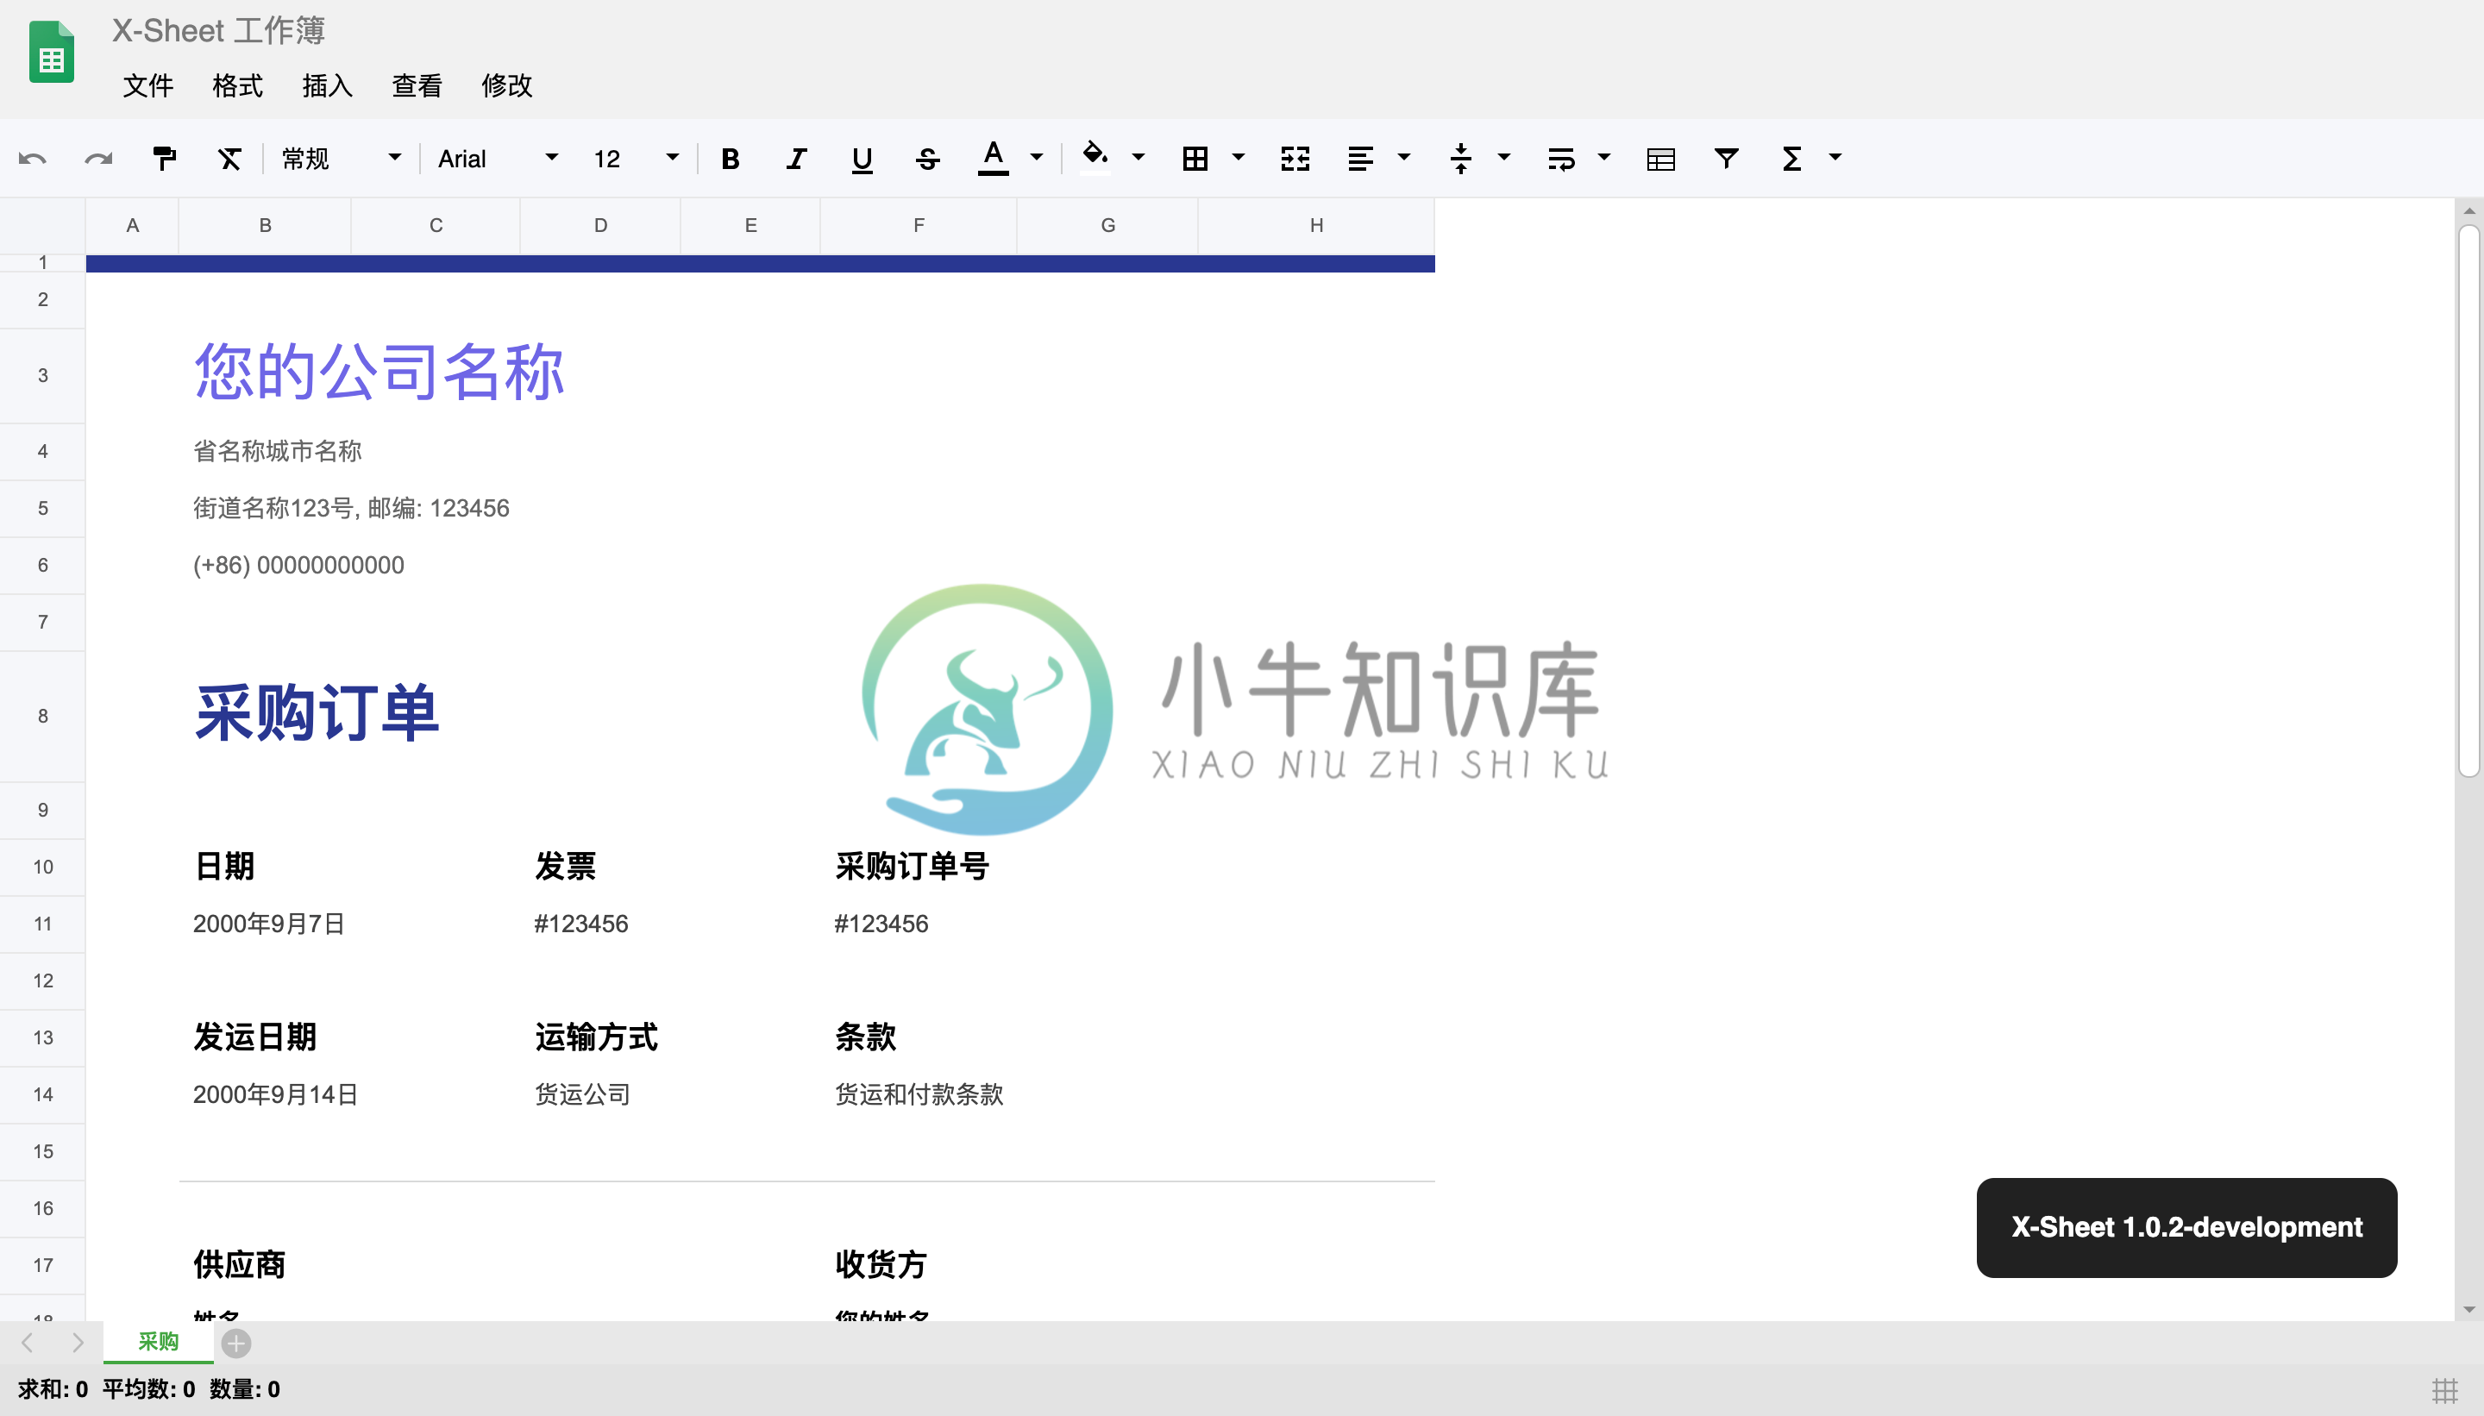Open the 文件 menu
Screen dimensions: 2484x1416
coord(147,85)
